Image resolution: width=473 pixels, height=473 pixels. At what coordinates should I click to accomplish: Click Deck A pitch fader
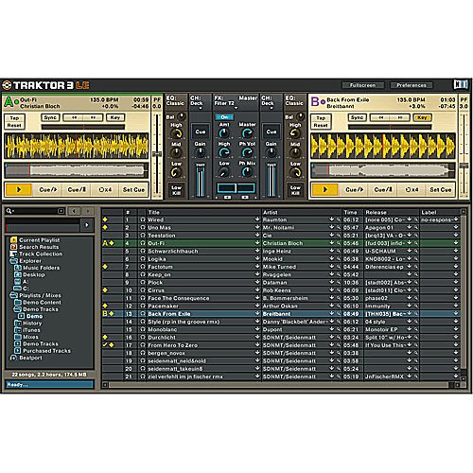coord(156,154)
